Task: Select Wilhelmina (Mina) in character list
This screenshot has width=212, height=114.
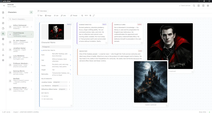Action: point(21,89)
